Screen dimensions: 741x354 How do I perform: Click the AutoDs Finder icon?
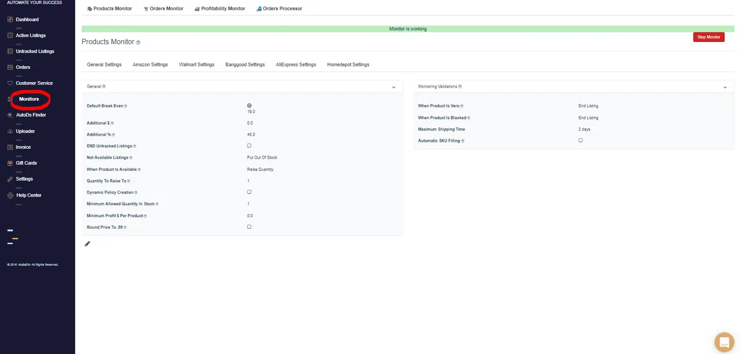tap(10, 115)
